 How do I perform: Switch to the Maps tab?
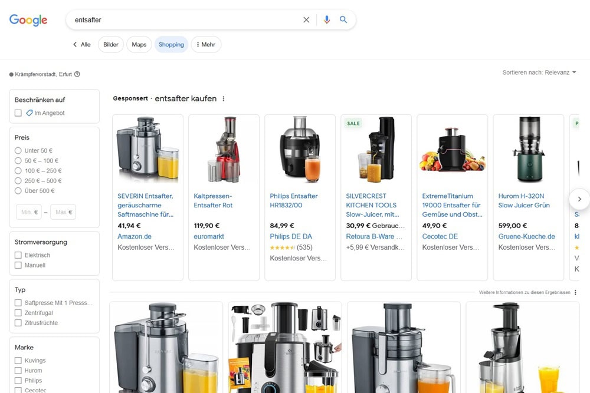(x=139, y=44)
